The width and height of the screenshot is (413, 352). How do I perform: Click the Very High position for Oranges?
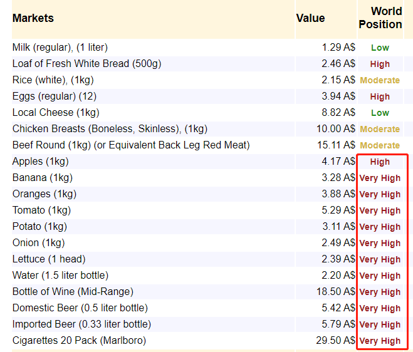coord(380,195)
